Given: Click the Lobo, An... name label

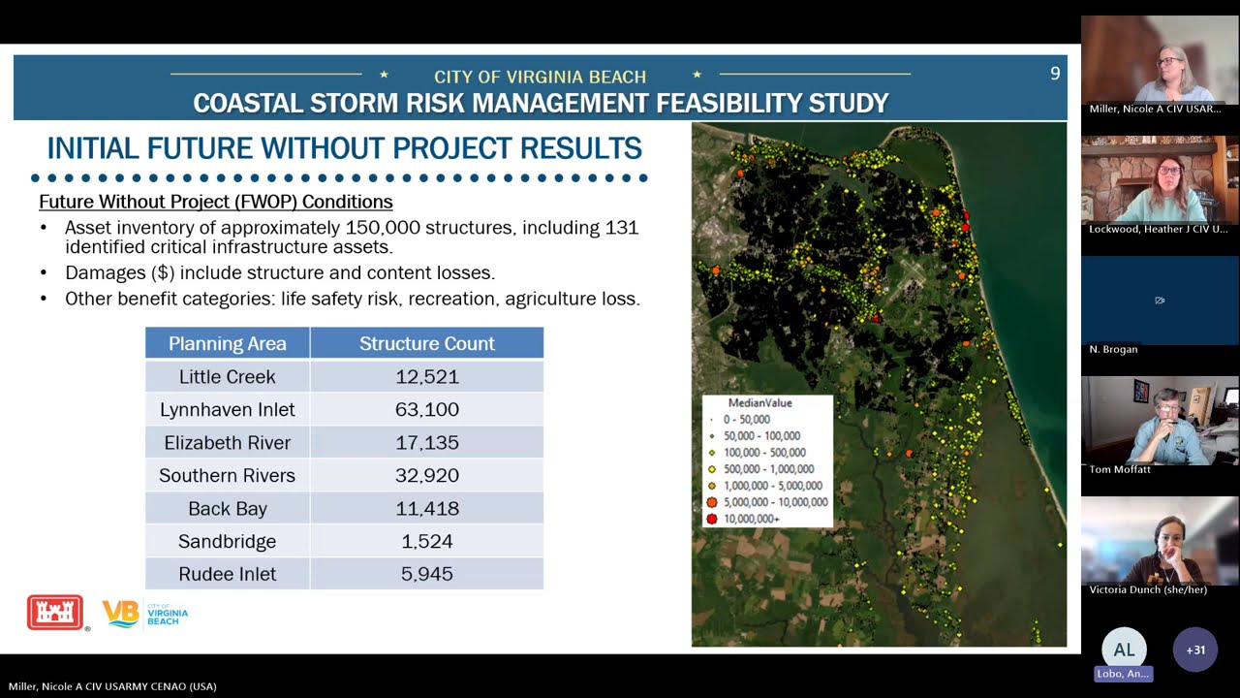Looking at the screenshot, I should [1124, 674].
